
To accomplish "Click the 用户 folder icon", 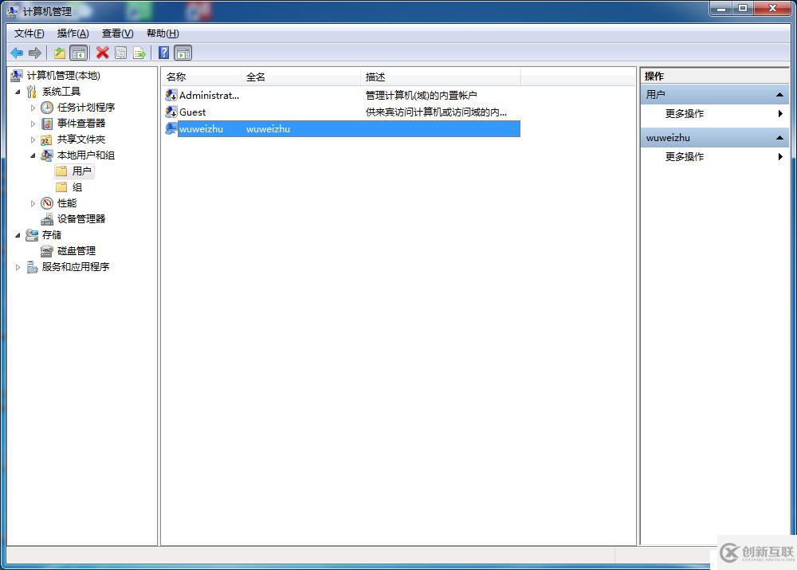I will 61,171.
